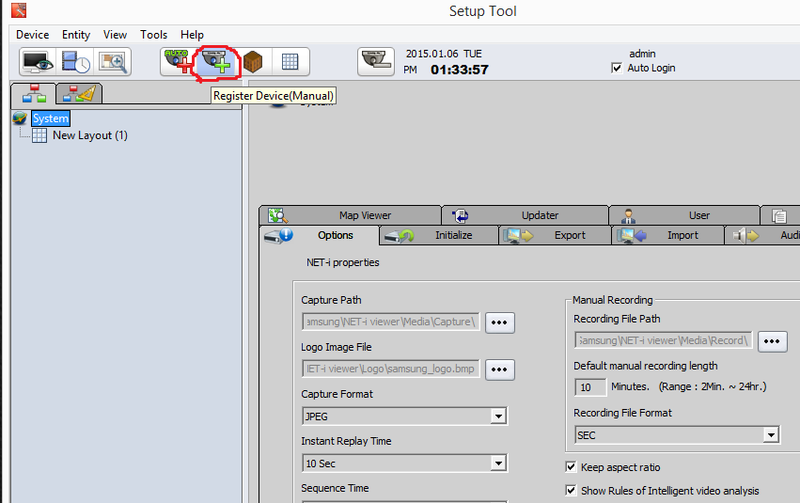Image resolution: width=800 pixels, height=503 pixels.
Task: Open the Live Viewer monitor icon
Action: 38,62
